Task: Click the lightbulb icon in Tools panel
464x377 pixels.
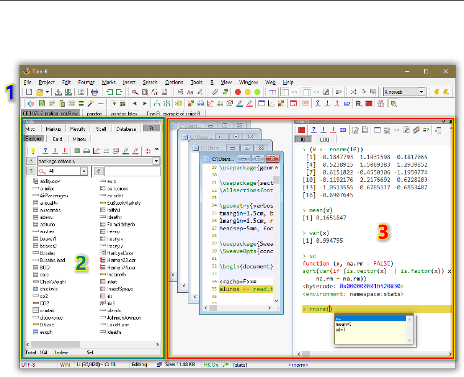Action: [34, 151]
